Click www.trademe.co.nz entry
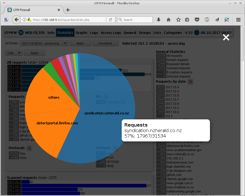The image size is (245, 196). pyautogui.click(x=180, y=187)
